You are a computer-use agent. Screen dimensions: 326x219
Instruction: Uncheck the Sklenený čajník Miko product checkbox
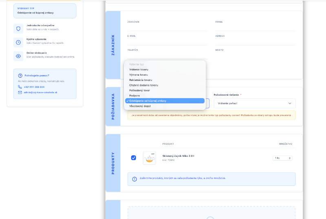[134, 158]
